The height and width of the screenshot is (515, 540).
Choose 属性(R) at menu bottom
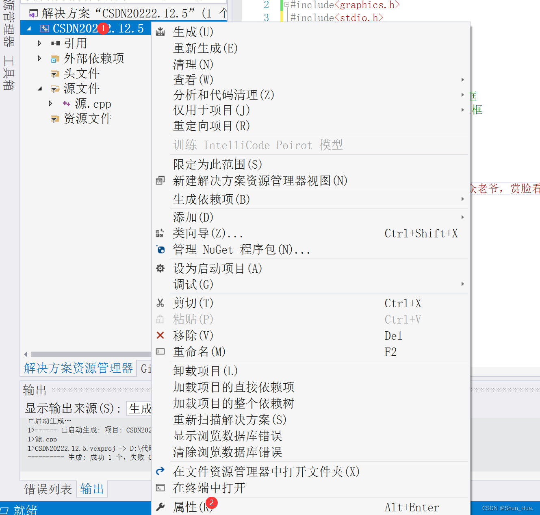point(193,507)
